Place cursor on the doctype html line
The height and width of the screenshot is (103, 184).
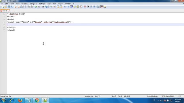pyautogui.click(x=16, y=14)
